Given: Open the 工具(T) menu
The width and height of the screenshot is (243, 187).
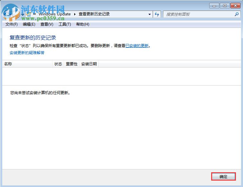Looking at the screenshot, I should tap(65, 24).
